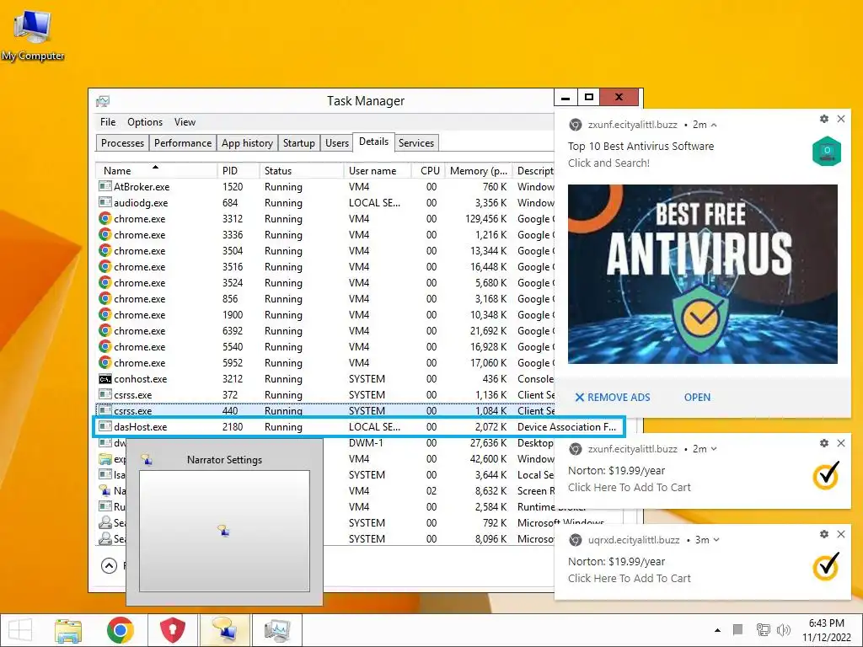
Task: Open the network icon in the tray
Action: pos(763,630)
